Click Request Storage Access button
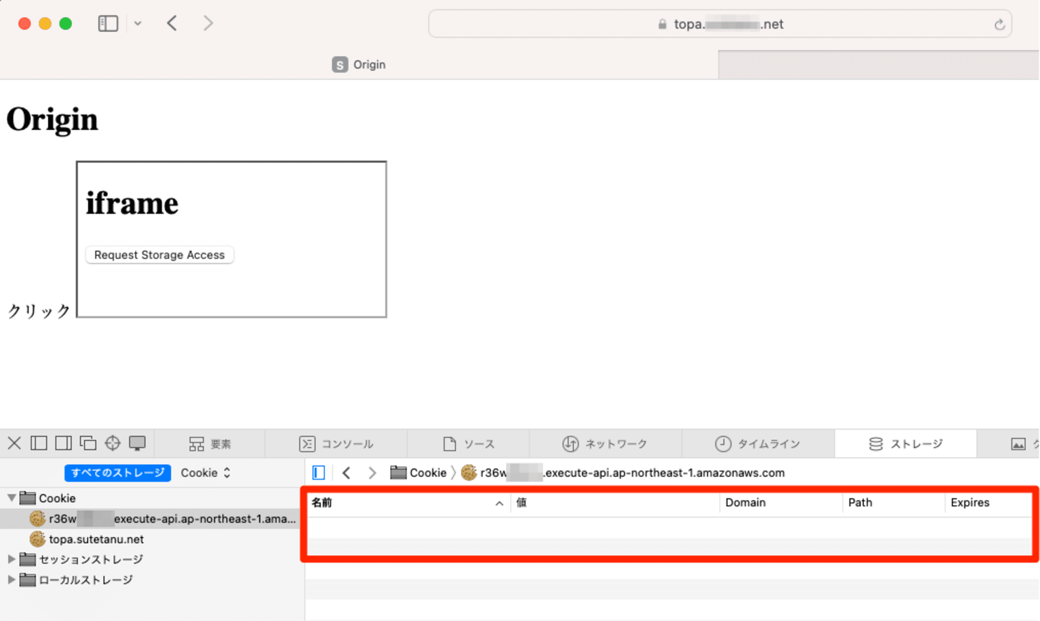The width and height of the screenshot is (1040, 621). point(160,255)
